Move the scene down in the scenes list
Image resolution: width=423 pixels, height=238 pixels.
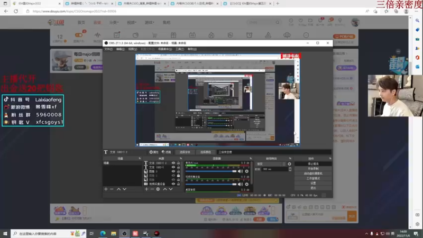[x=124, y=189]
